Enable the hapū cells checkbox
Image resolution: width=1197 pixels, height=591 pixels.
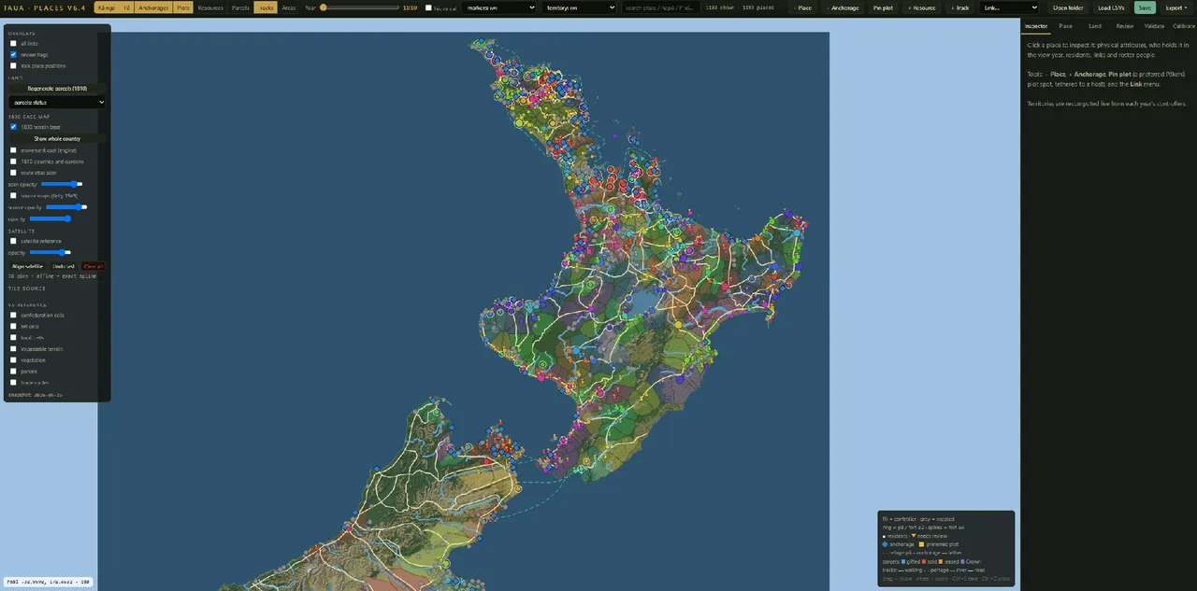pyautogui.click(x=13, y=337)
